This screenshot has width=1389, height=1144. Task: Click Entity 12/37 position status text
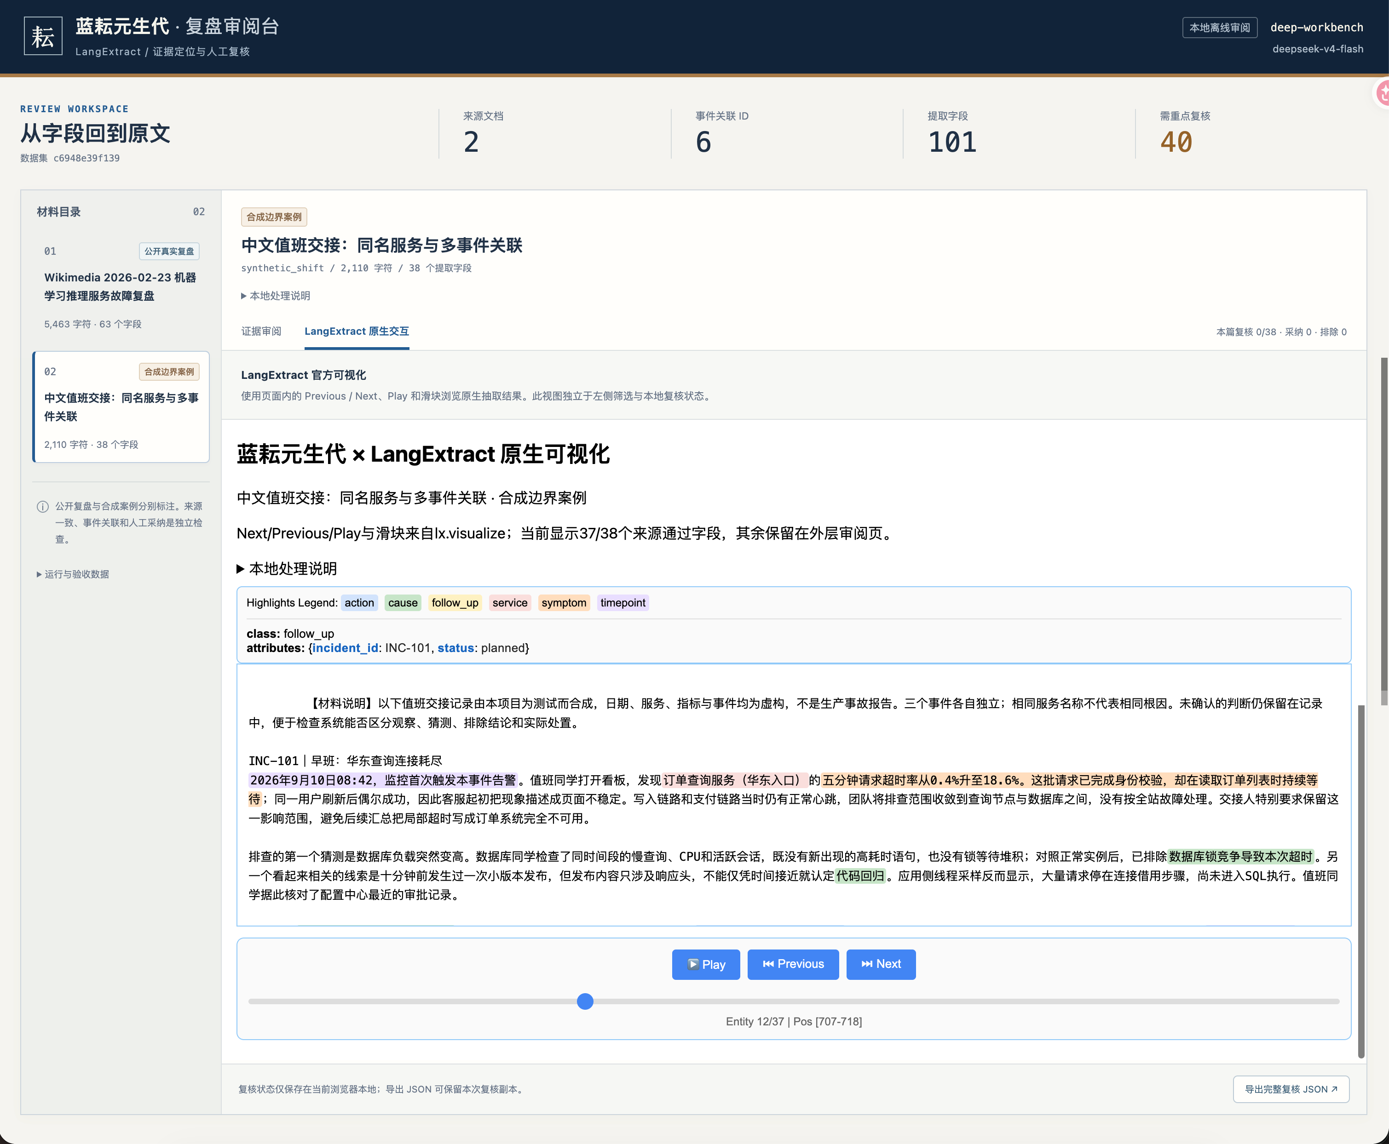click(794, 1022)
